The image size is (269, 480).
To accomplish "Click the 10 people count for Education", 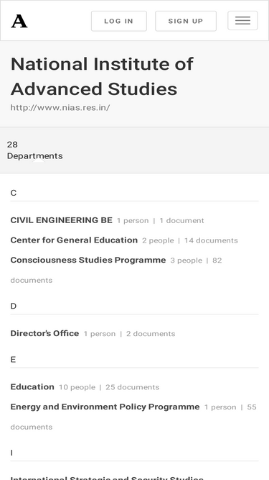I will tap(77, 387).
